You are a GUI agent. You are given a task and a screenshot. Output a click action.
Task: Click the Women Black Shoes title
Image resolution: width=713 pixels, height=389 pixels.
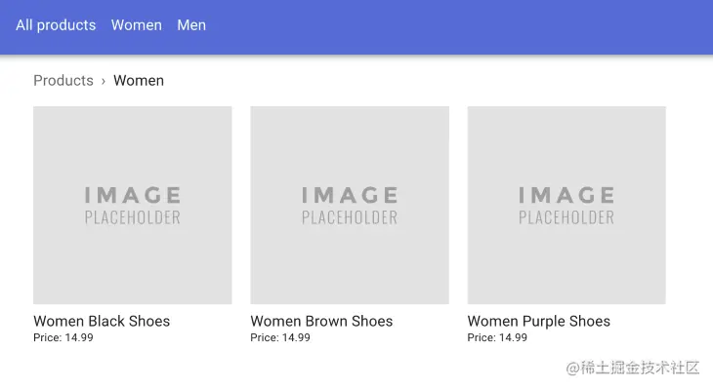102,321
